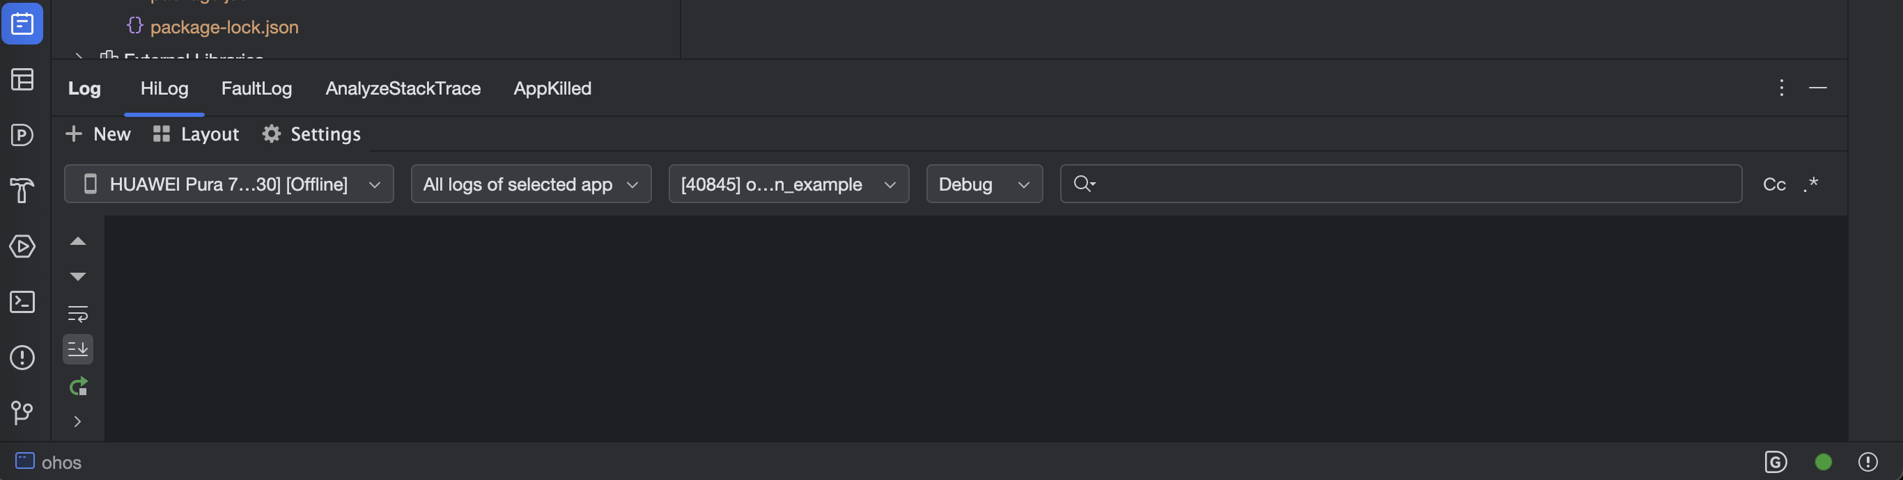
Task: Open the Git version control icon
Action: pos(22,413)
